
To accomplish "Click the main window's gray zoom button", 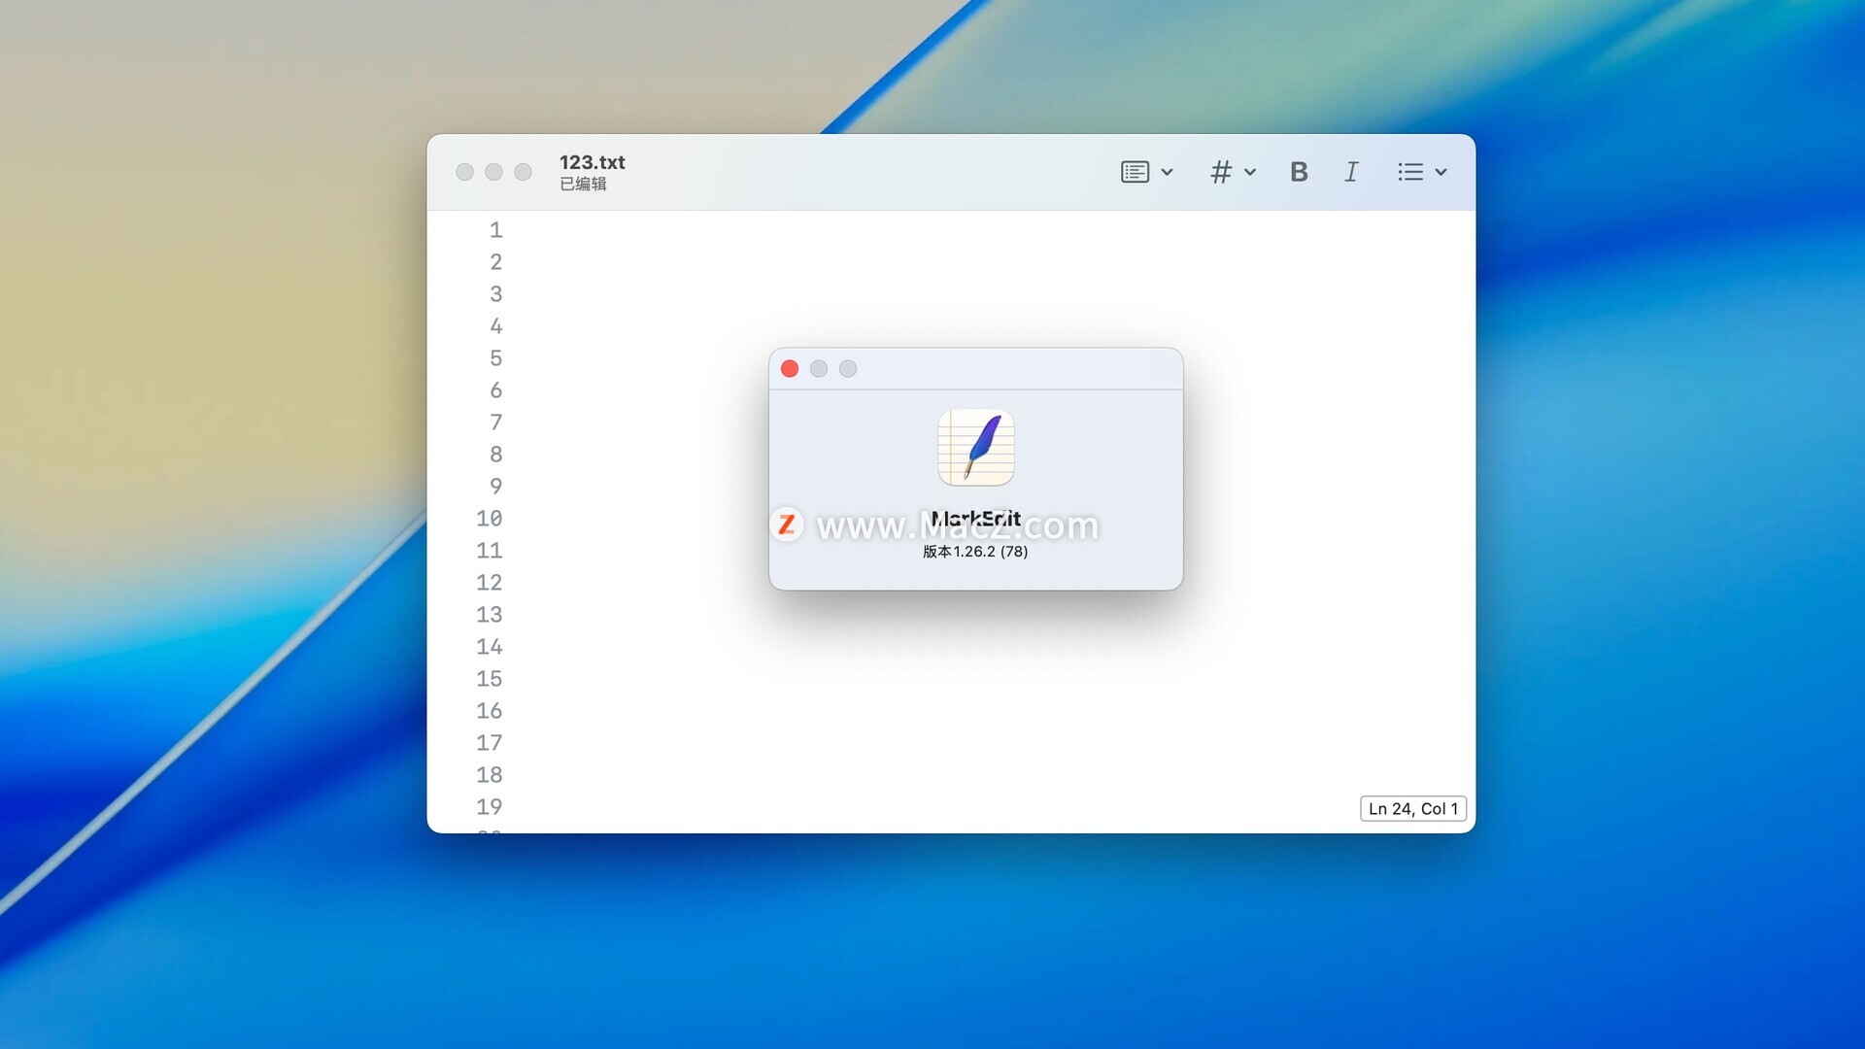I will click(x=524, y=172).
